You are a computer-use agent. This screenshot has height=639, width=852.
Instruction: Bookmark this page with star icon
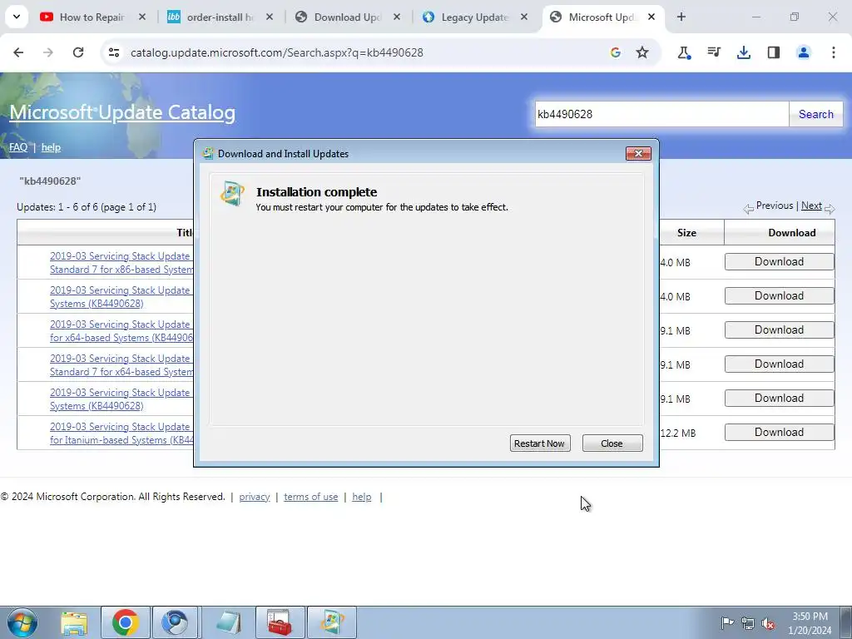pos(642,52)
